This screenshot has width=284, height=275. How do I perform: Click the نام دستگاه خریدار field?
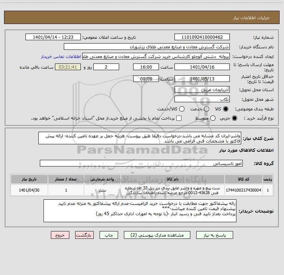[x=147, y=47]
